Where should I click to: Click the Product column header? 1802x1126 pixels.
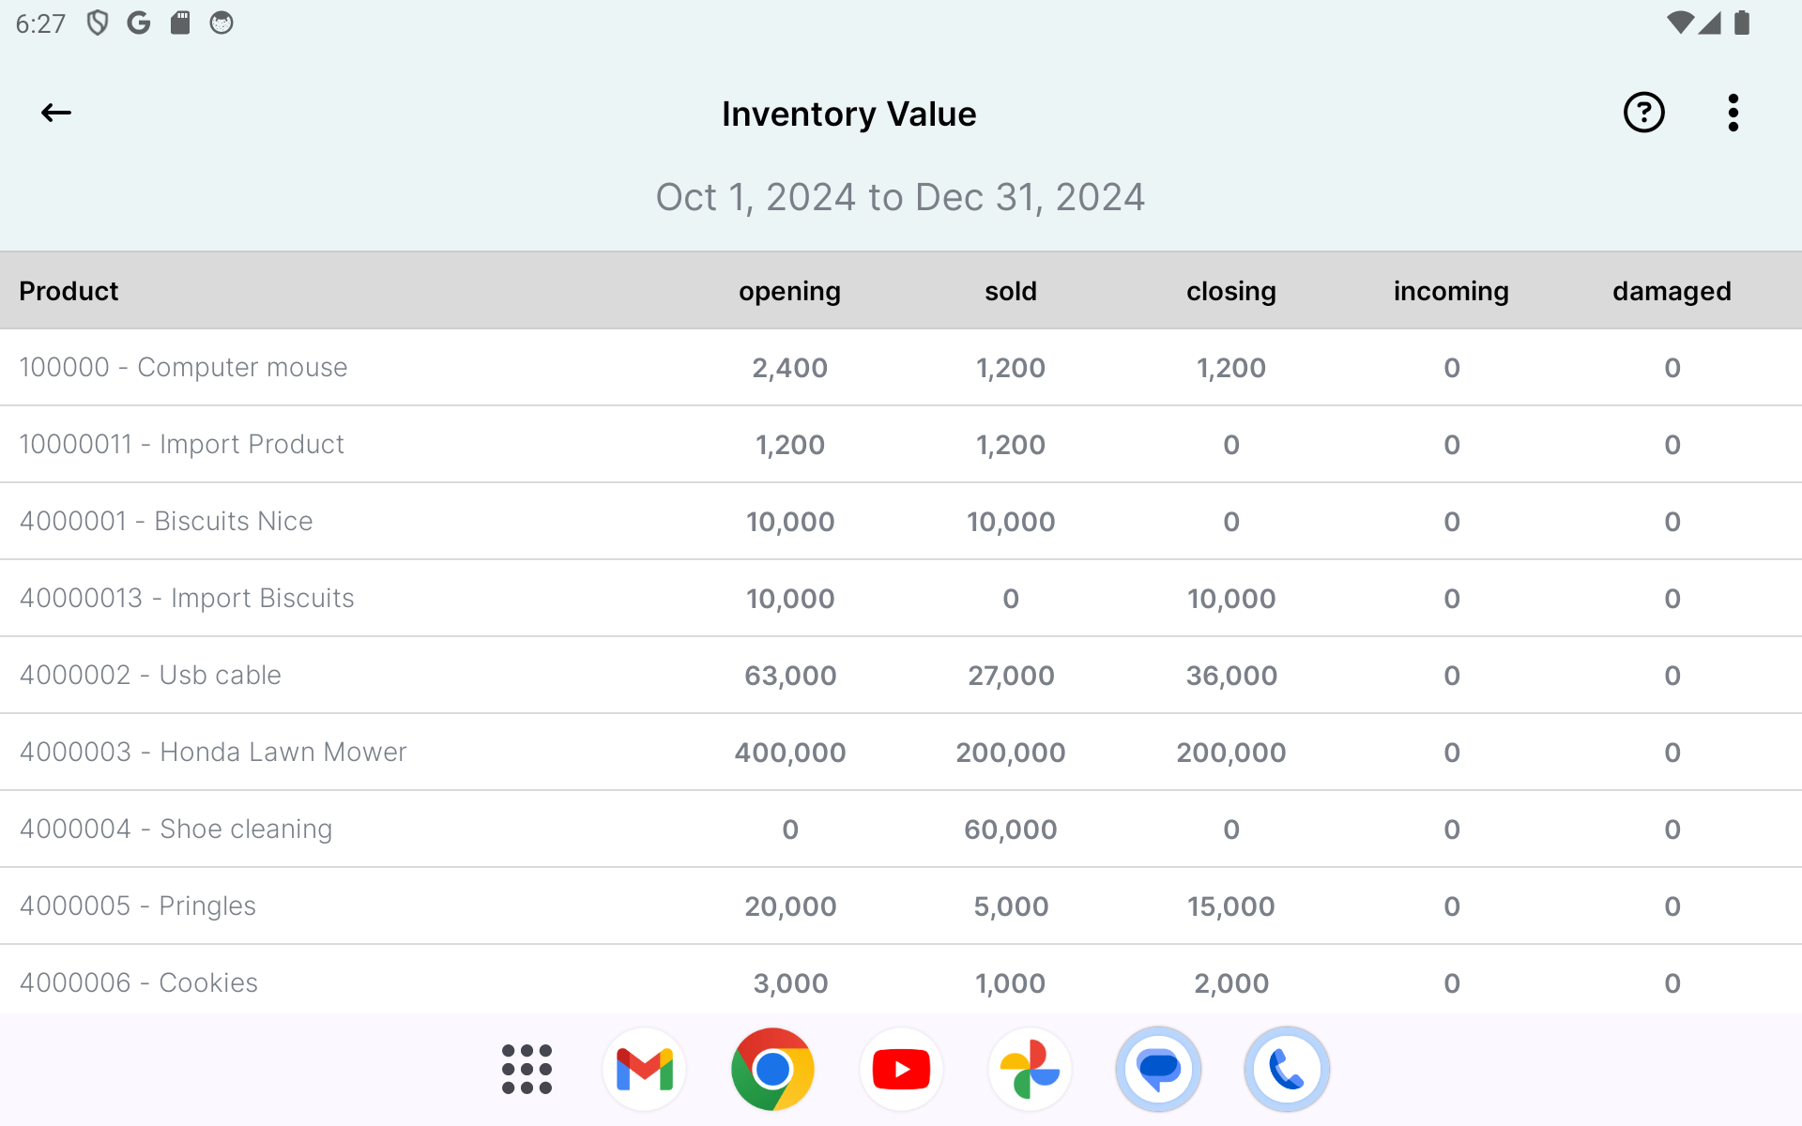click(69, 291)
